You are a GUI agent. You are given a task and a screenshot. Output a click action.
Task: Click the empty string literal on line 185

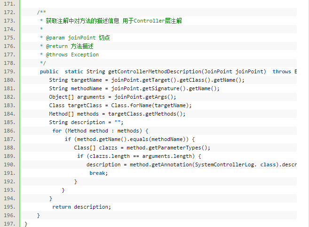(x=118, y=122)
